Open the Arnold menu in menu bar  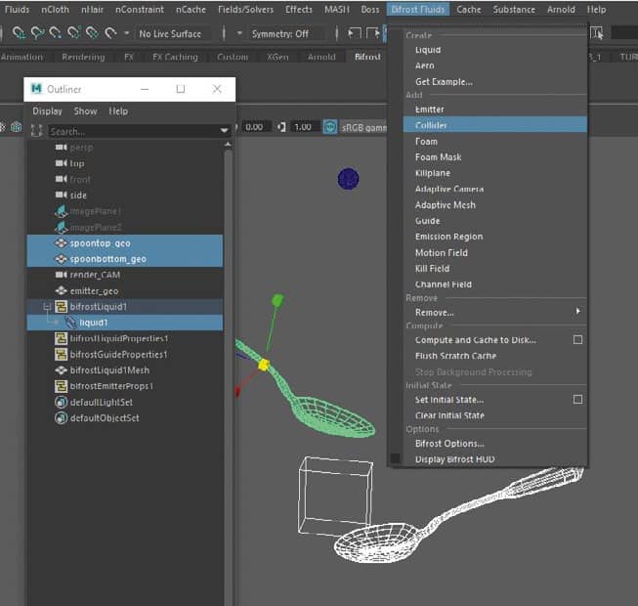pyautogui.click(x=561, y=9)
